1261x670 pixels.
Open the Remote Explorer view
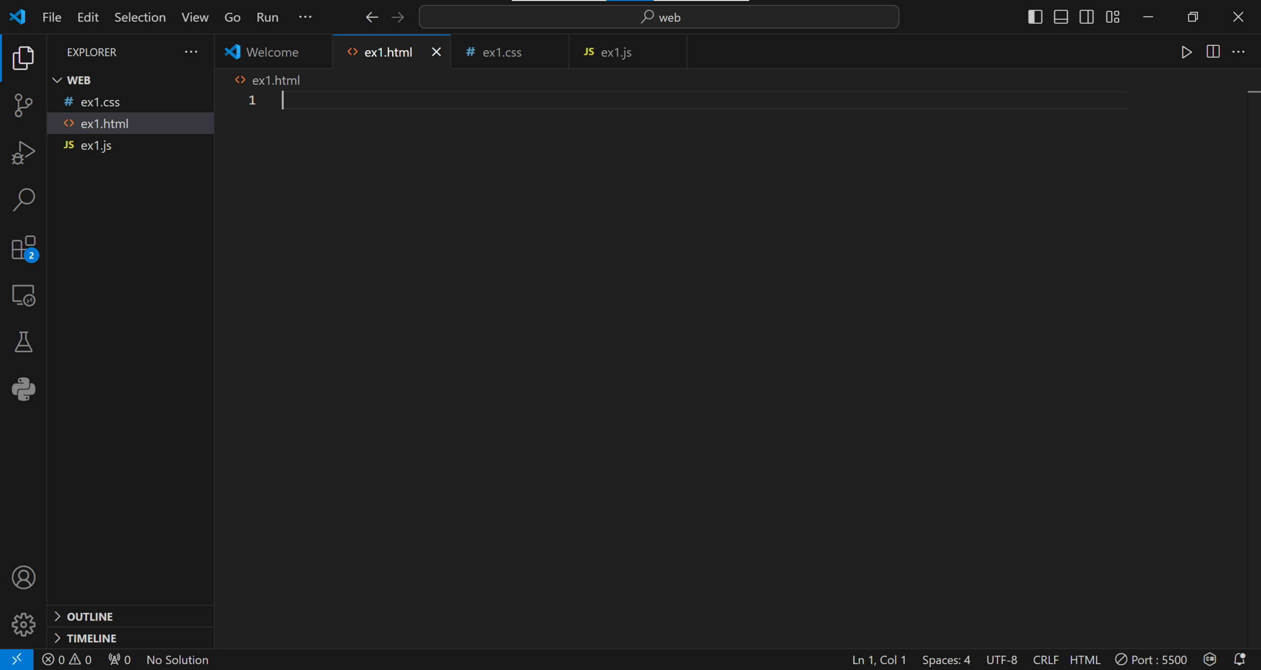click(x=23, y=295)
